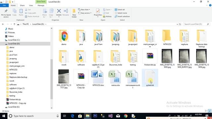Select the MTKV253 folder in file pane

[x=167, y=37]
